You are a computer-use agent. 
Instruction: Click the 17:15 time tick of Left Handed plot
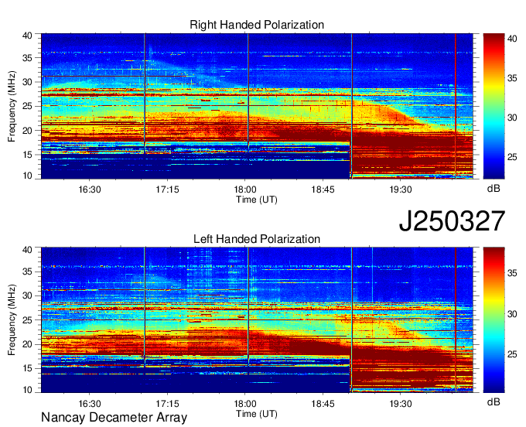coord(167,404)
